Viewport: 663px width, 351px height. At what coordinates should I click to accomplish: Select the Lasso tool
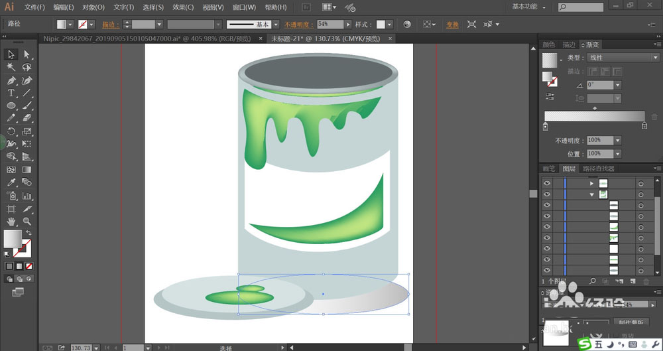(27, 67)
